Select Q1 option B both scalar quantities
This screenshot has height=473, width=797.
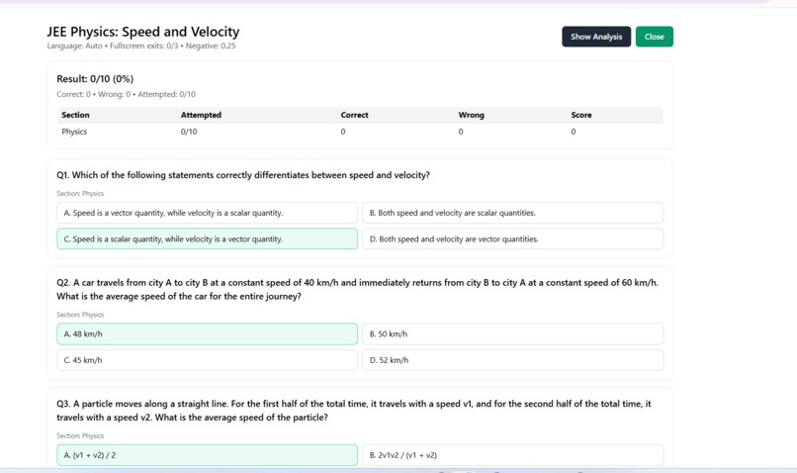point(513,213)
